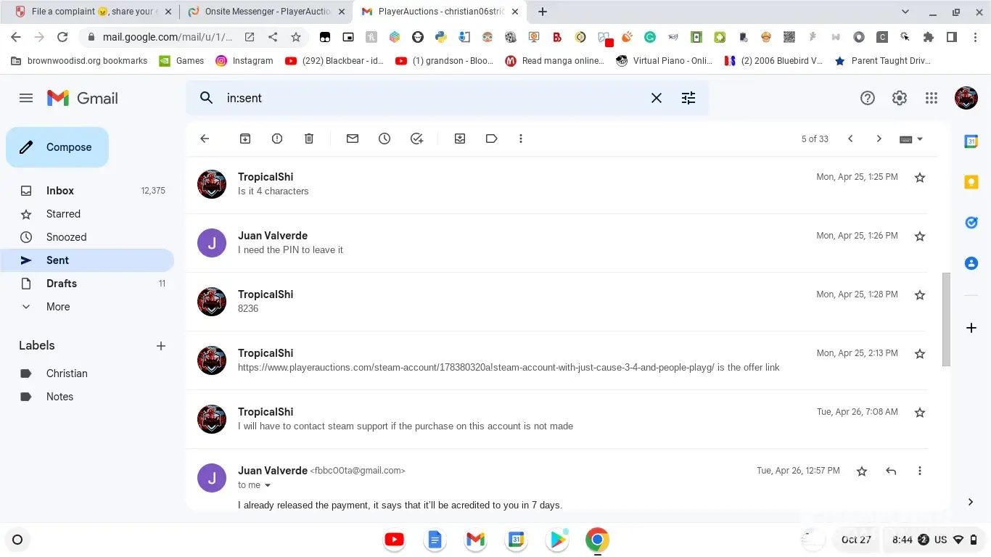Reload the page
This screenshot has height=557, width=991.
62,37
